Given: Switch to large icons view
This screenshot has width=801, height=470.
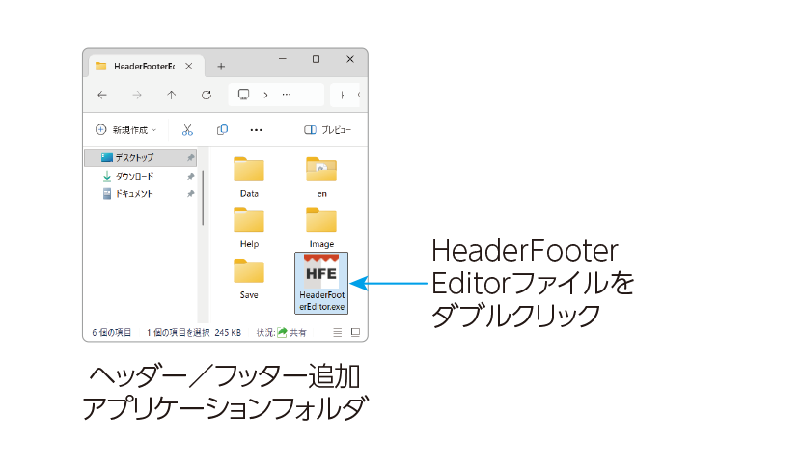Looking at the screenshot, I should click(x=355, y=333).
